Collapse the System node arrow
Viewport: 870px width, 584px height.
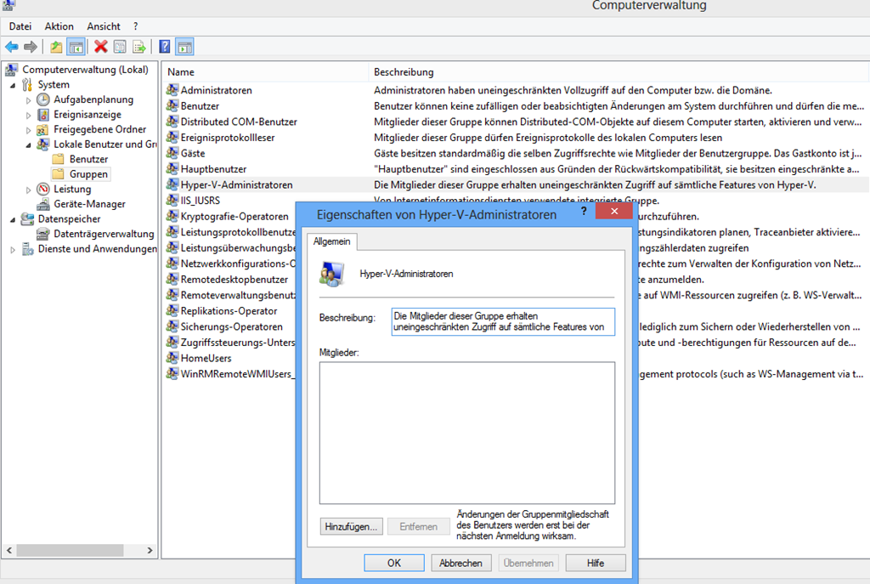click(13, 85)
